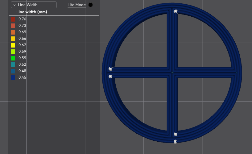Screen dimensions: 252x154
Task: Select the upper seam marker on the left side
Action: pos(110,69)
